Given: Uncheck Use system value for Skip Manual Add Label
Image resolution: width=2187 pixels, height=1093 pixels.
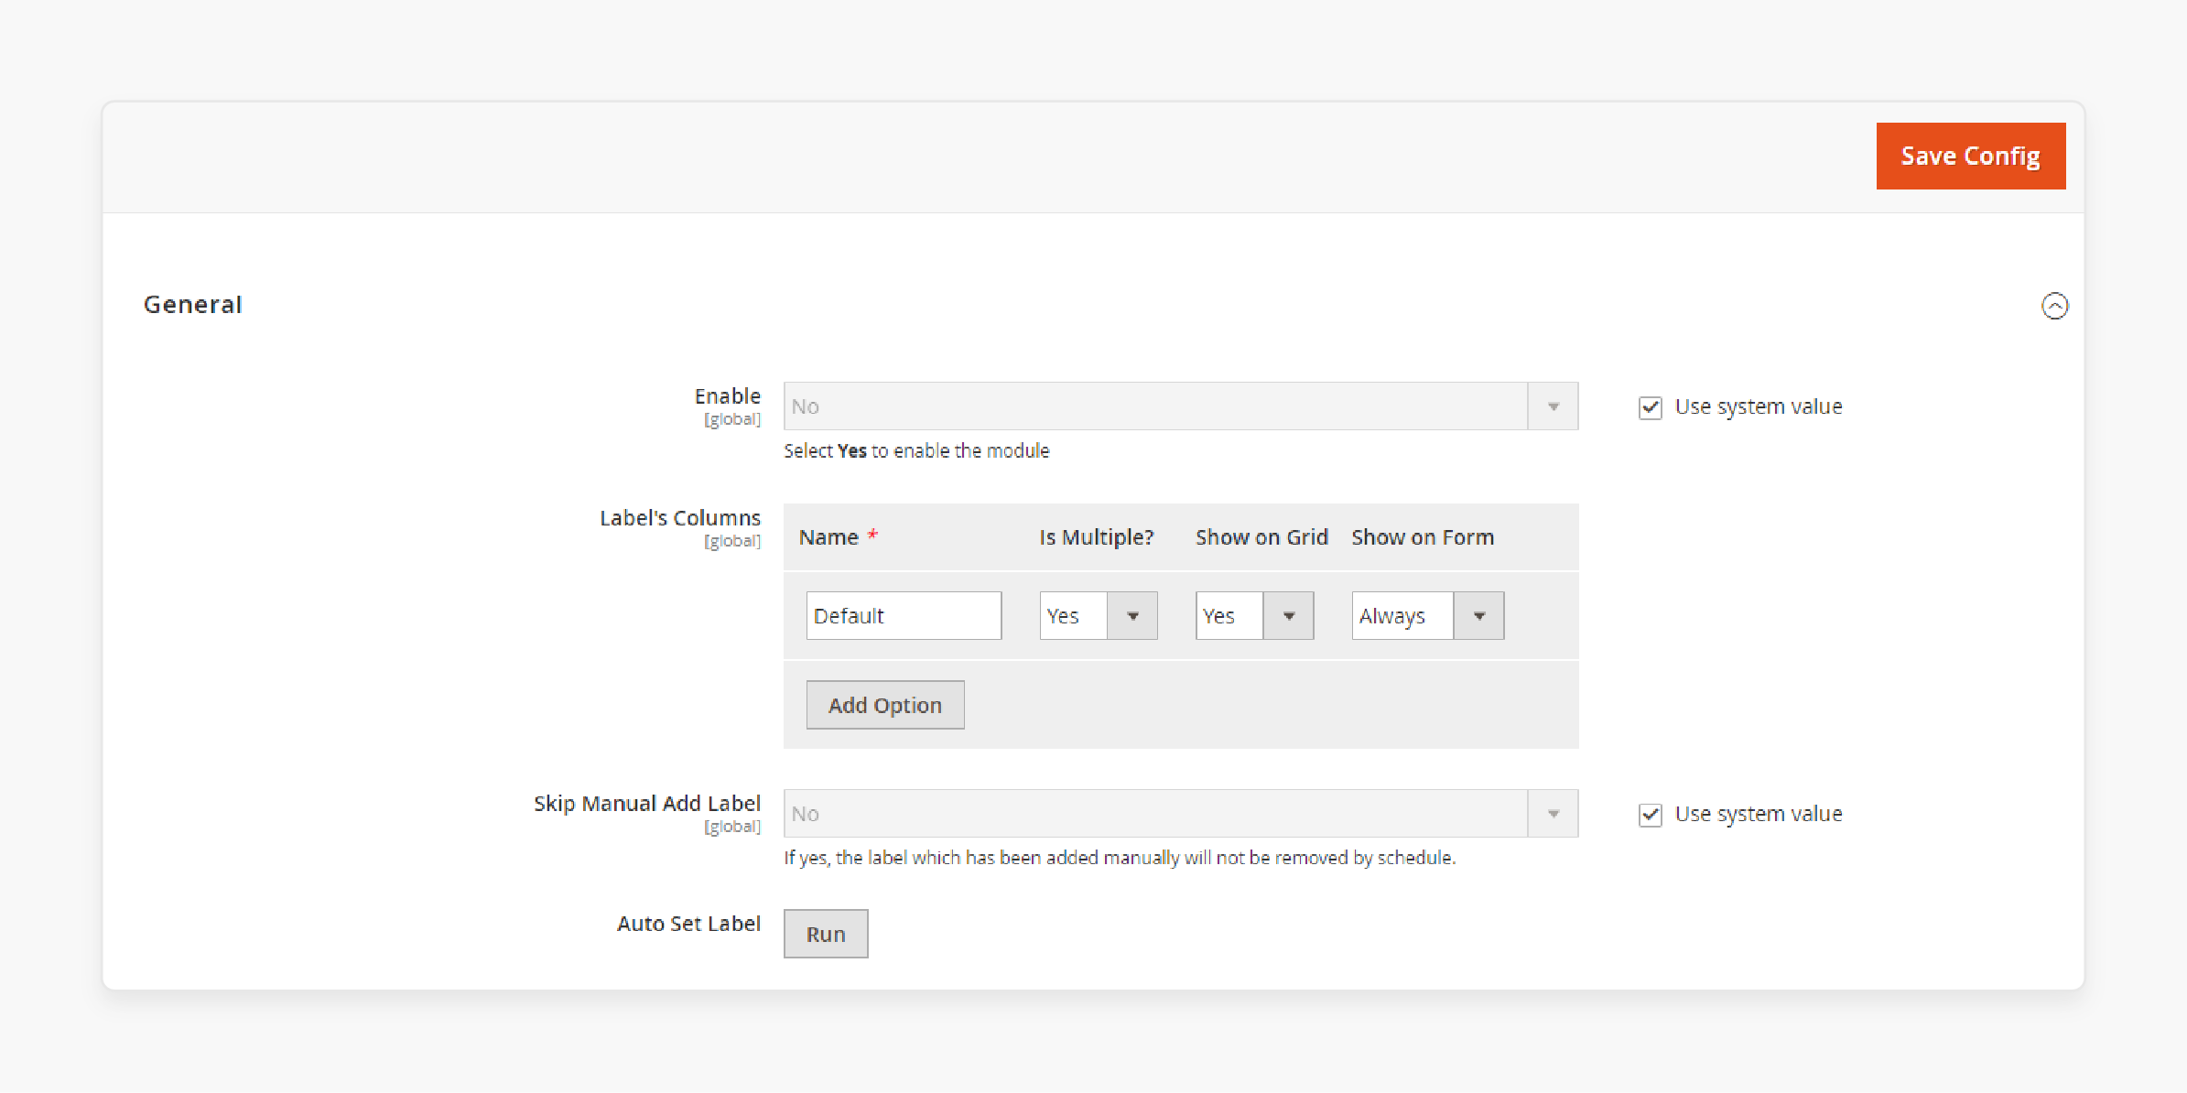Looking at the screenshot, I should tap(1650, 815).
